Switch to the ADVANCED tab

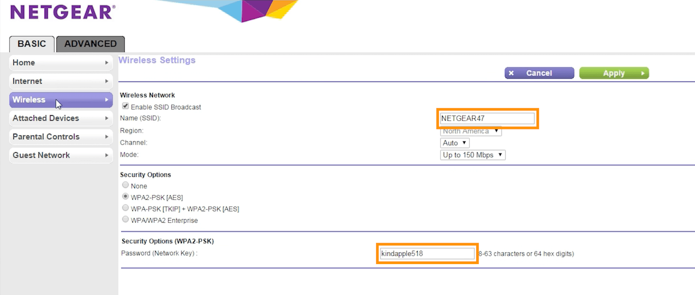point(90,44)
